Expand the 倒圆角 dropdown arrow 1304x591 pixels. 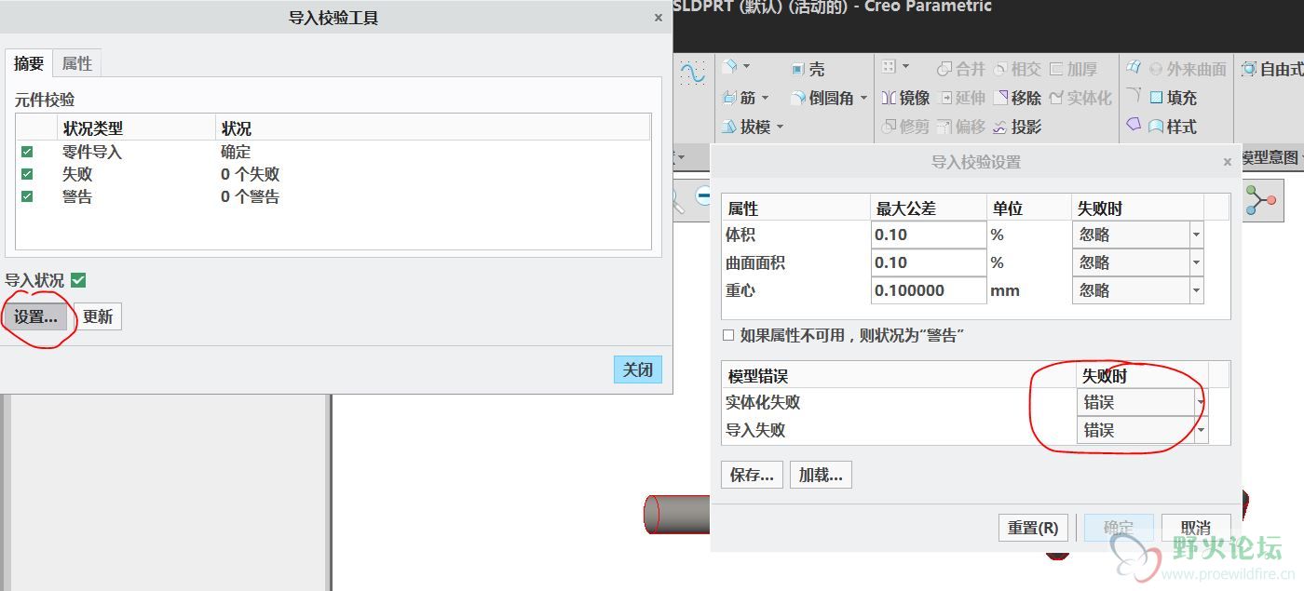point(863,98)
